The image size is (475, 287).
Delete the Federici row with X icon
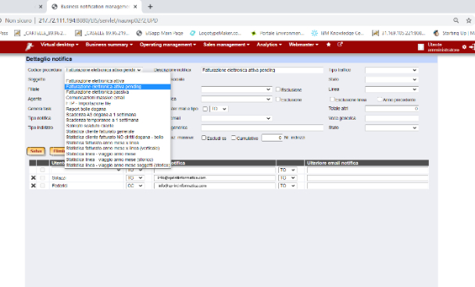pos(34,185)
